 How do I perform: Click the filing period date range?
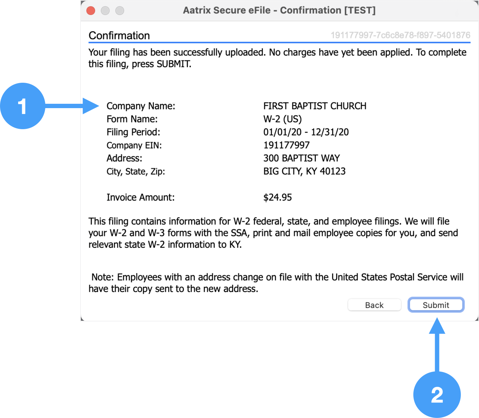click(x=306, y=132)
